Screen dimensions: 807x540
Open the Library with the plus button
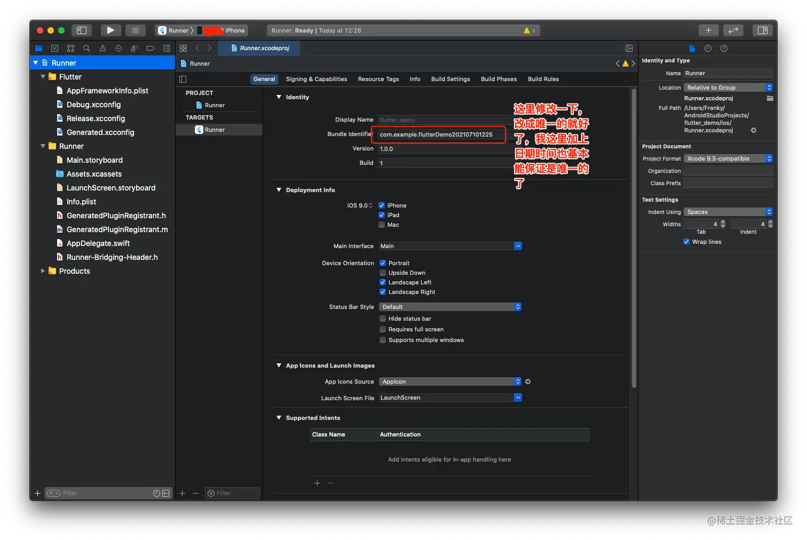point(708,30)
